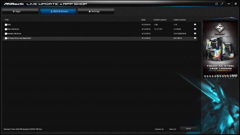Image resolution: width=240 pixels, height=135 pixels.
Task: Click the Latest version column header
Action: 180,20
